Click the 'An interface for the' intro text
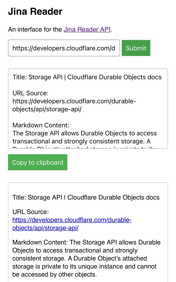The width and height of the screenshot is (176, 282). coord(35,29)
